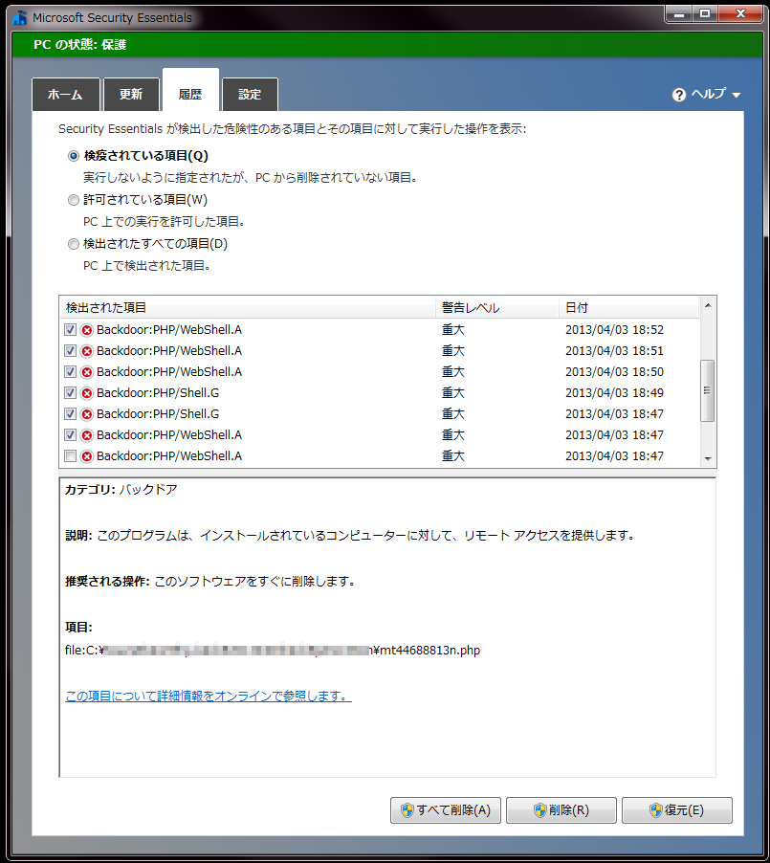This screenshot has height=863, width=770.
Task: Select the Backdoor:PHP/WebShell.A name in the 18:50 row
Action: pos(169,372)
